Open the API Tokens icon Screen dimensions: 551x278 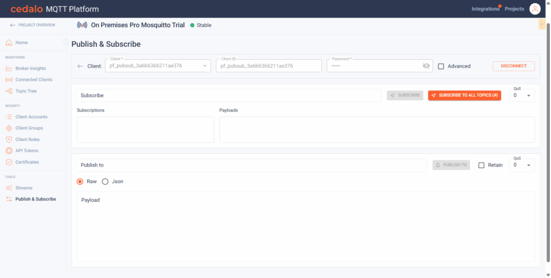[x=9, y=151]
